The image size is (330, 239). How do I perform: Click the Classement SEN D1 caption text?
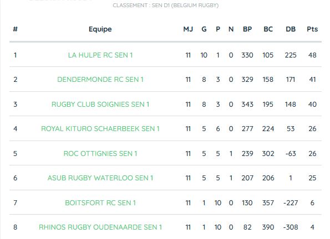(x=166, y=6)
